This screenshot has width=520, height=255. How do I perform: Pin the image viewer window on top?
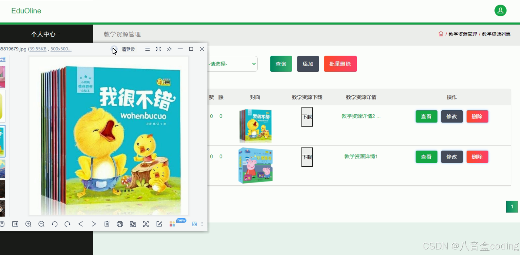click(x=169, y=49)
